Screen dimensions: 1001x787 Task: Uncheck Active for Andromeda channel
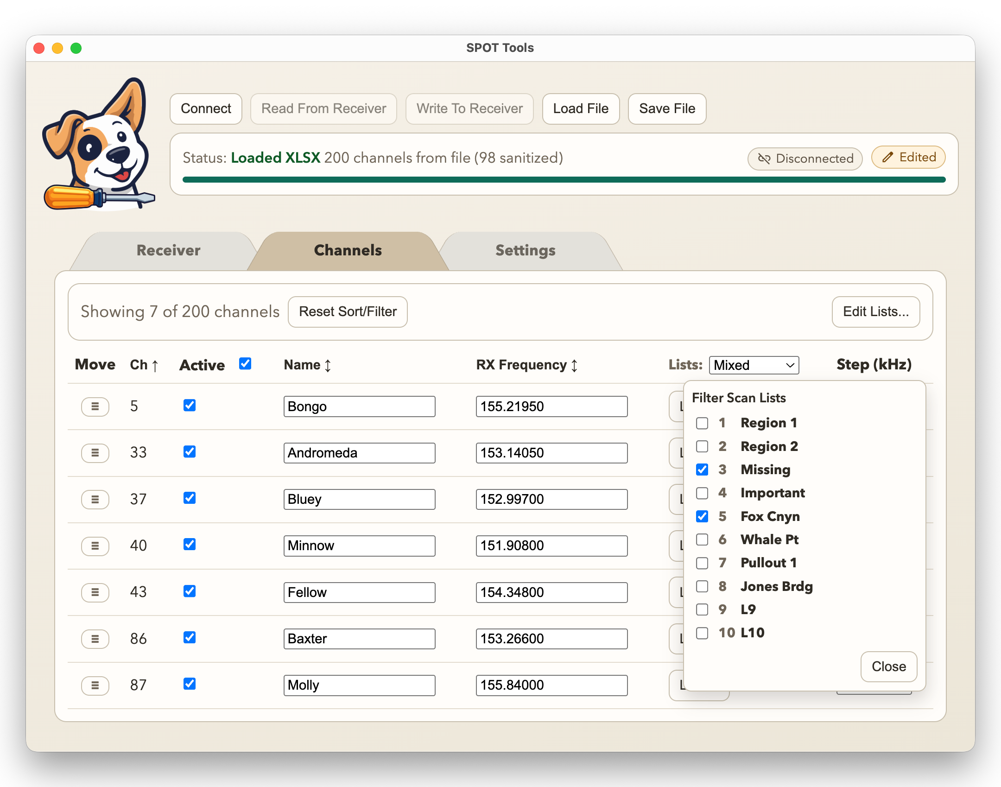tap(190, 452)
